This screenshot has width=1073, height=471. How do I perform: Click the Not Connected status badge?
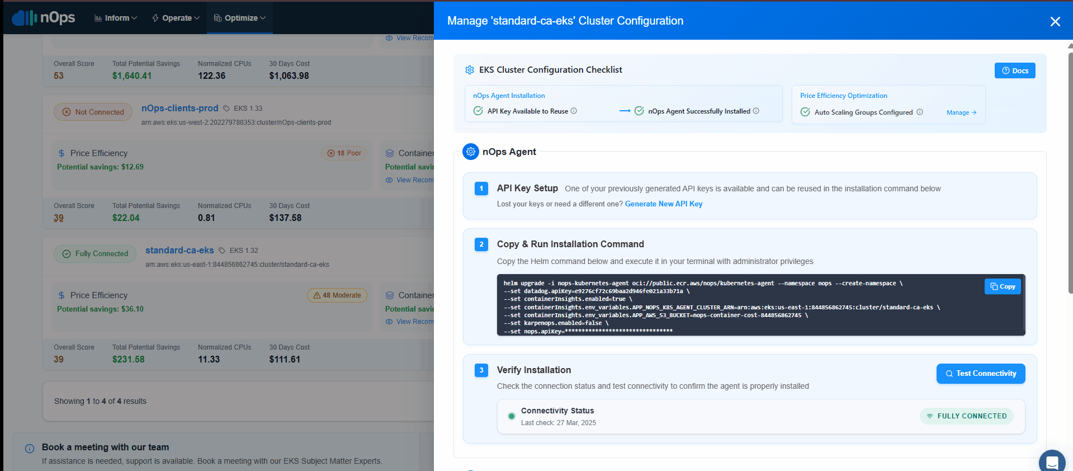(93, 112)
